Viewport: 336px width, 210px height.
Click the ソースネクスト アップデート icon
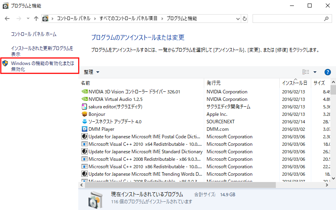click(x=85, y=121)
